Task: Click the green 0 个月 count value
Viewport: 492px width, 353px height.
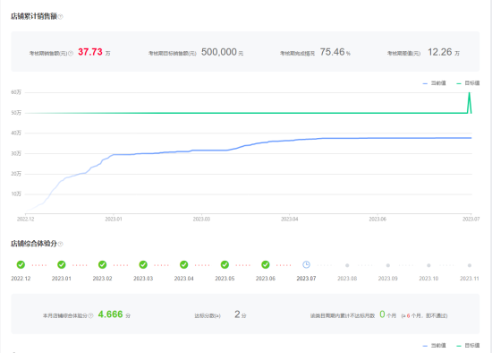Action: click(x=387, y=314)
